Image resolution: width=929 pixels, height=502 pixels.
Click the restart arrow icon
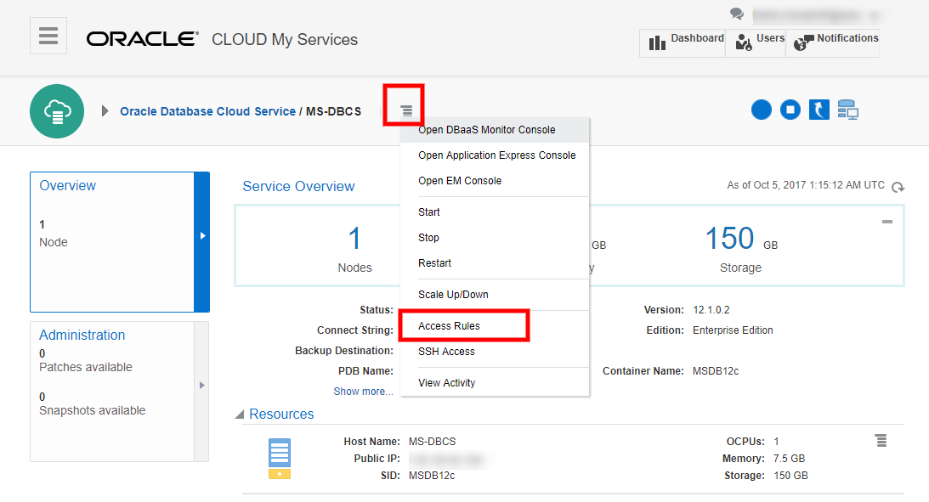tap(819, 110)
